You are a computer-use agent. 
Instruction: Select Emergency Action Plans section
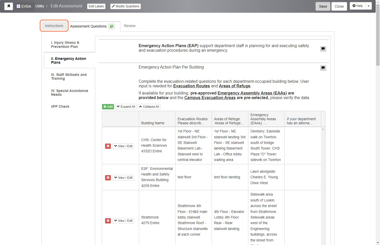70,60
